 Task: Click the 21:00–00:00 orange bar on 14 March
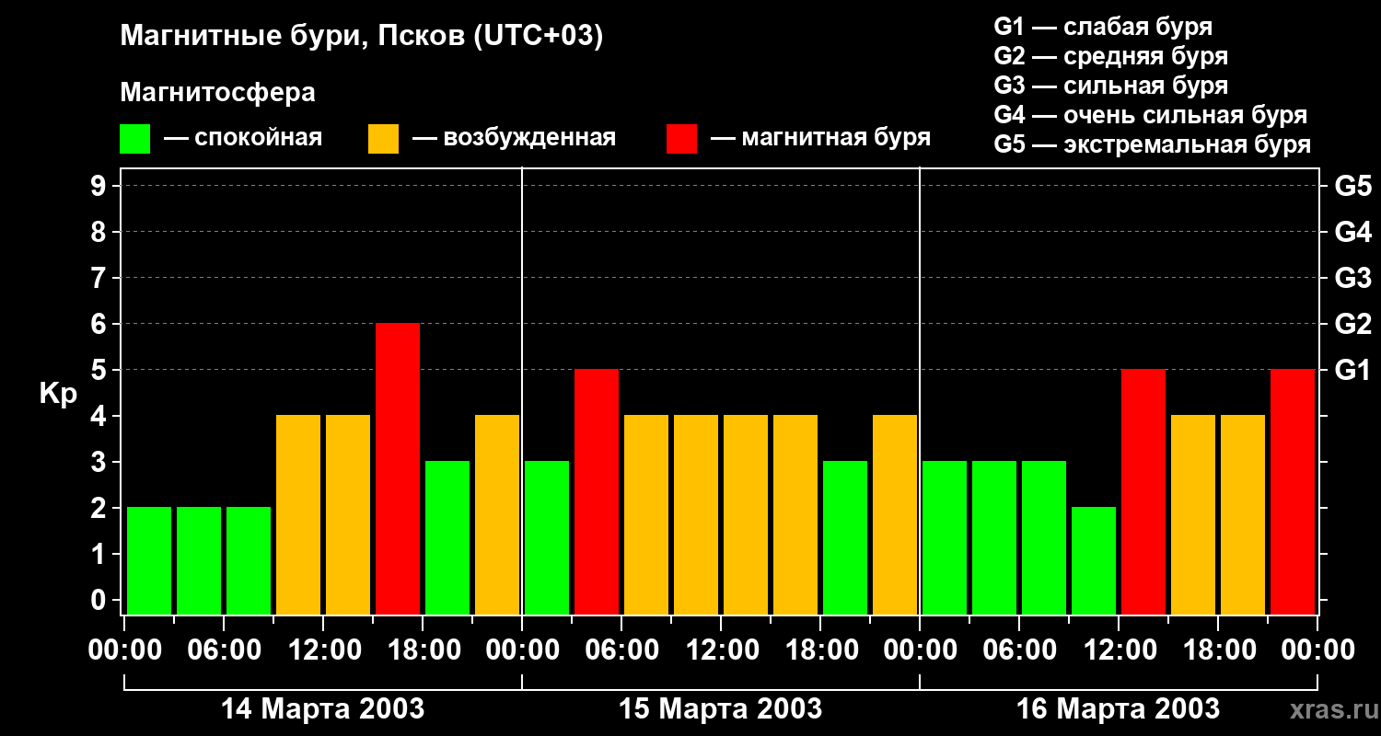pos(497,515)
